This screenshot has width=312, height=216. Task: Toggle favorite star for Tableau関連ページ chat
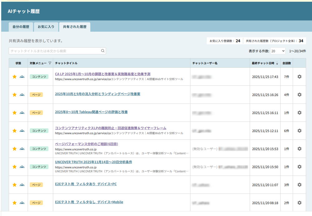[14, 113]
